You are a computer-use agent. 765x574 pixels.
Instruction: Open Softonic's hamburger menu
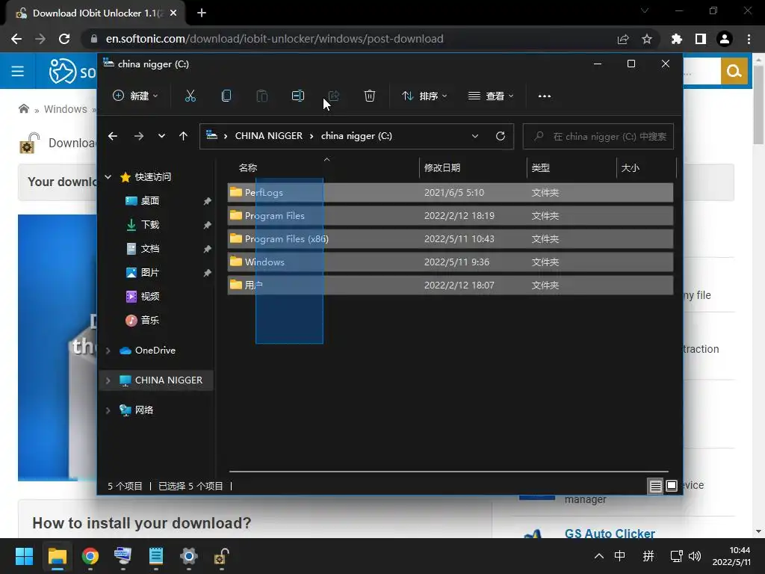point(18,71)
